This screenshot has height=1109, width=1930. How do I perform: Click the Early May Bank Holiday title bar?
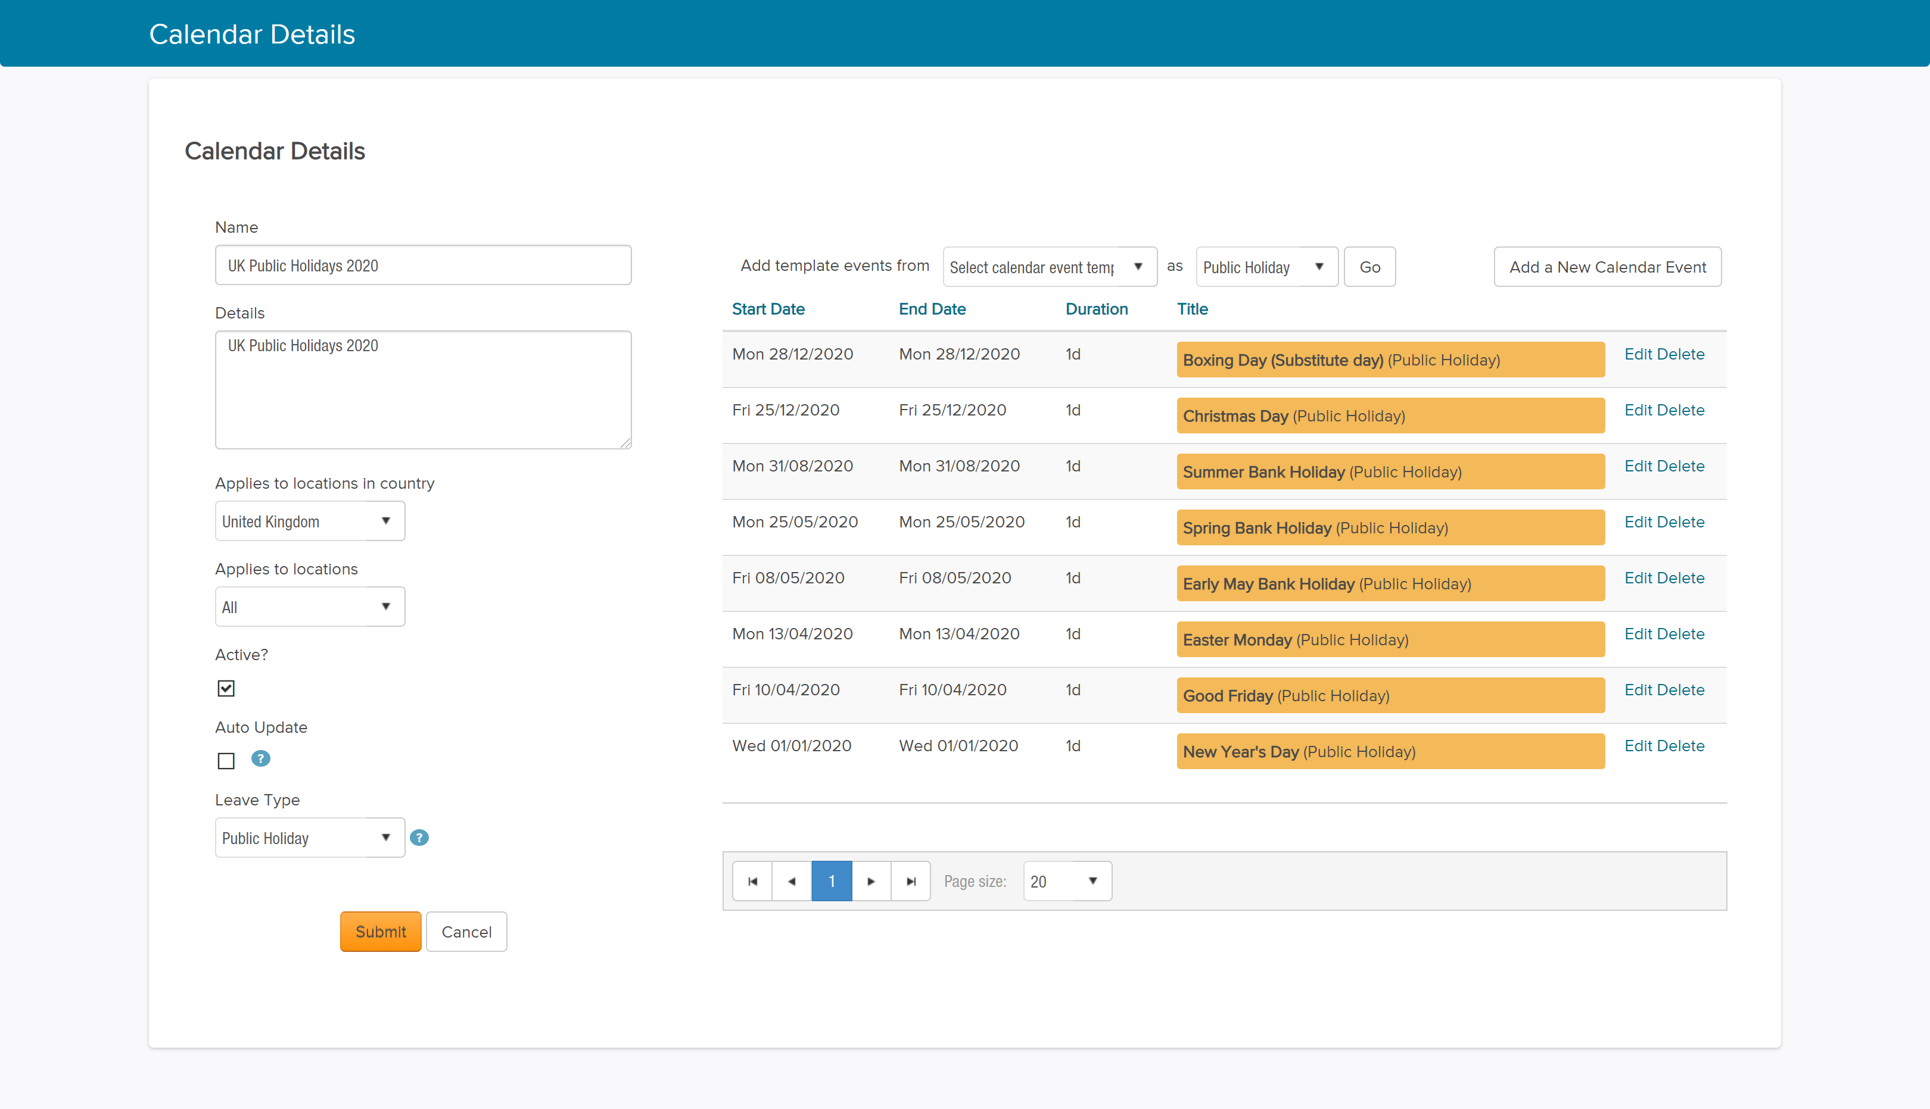[x=1390, y=583]
